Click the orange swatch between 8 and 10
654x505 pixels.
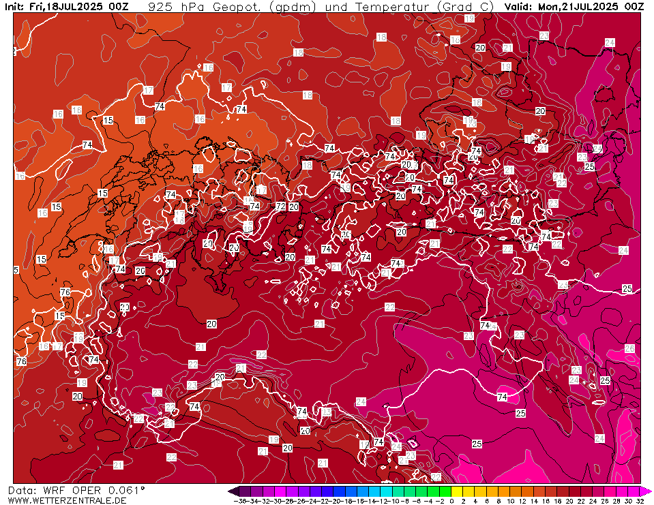click(503, 491)
